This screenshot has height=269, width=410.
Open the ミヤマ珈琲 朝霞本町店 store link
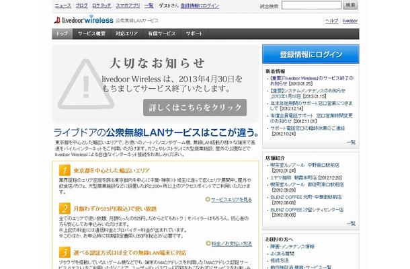[x=293, y=178]
